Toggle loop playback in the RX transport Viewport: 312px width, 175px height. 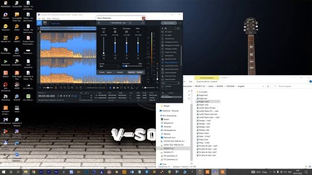click(73, 96)
